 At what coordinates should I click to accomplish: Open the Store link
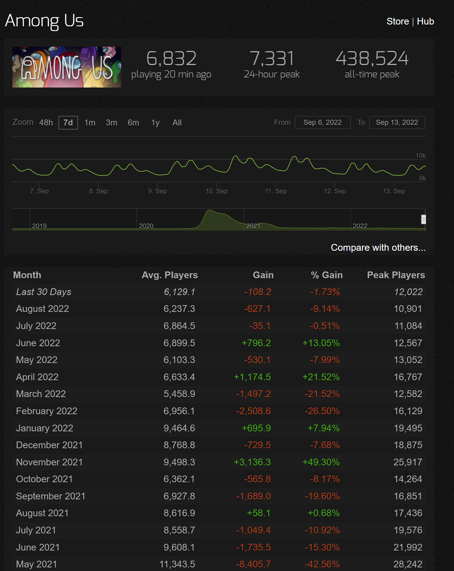(398, 21)
